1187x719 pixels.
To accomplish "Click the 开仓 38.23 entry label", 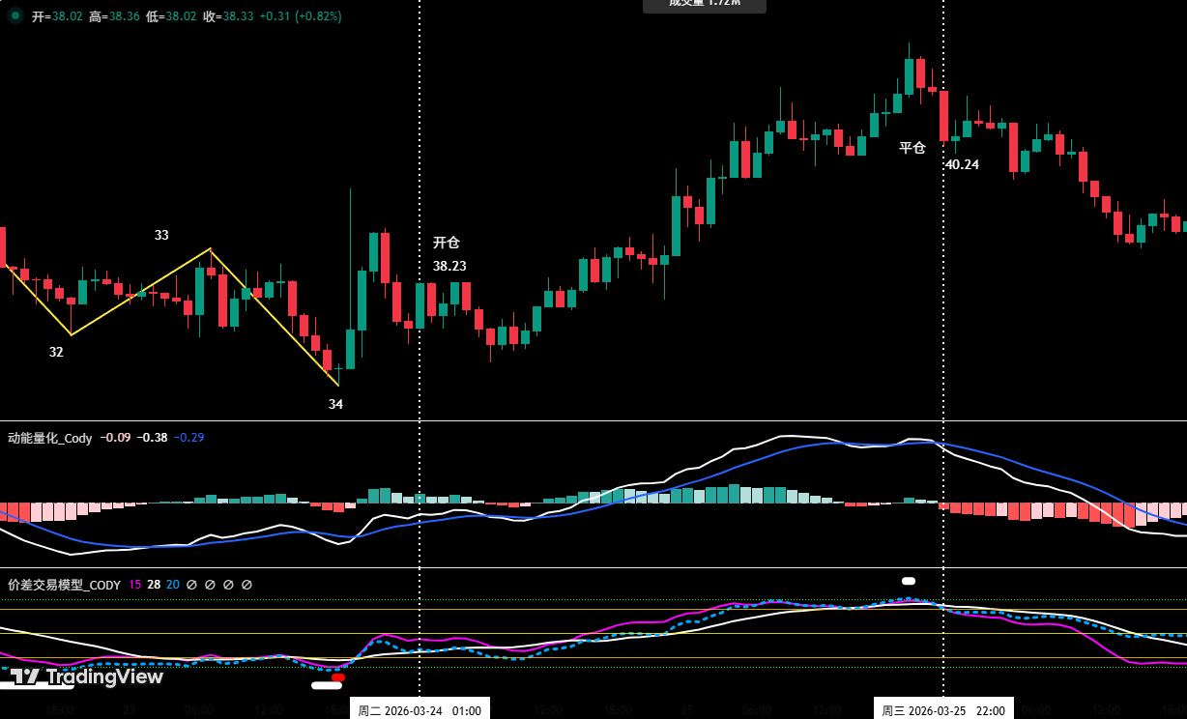I will pyautogui.click(x=446, y=255).
